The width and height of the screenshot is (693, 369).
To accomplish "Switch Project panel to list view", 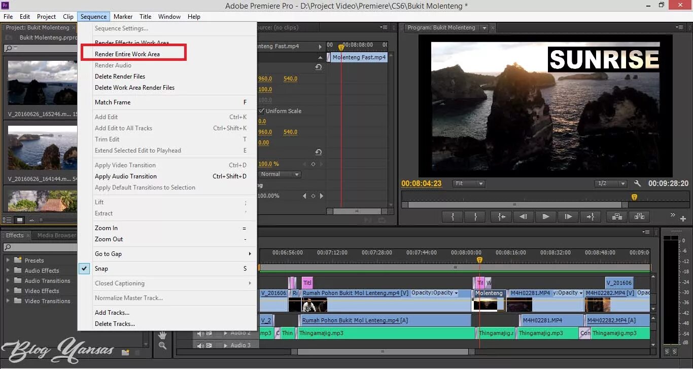I will (x=8, y=220).
